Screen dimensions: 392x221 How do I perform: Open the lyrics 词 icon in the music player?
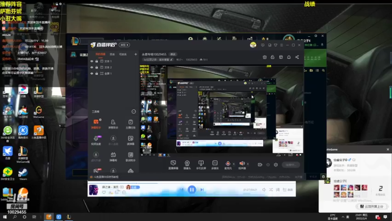pos(278,190)
